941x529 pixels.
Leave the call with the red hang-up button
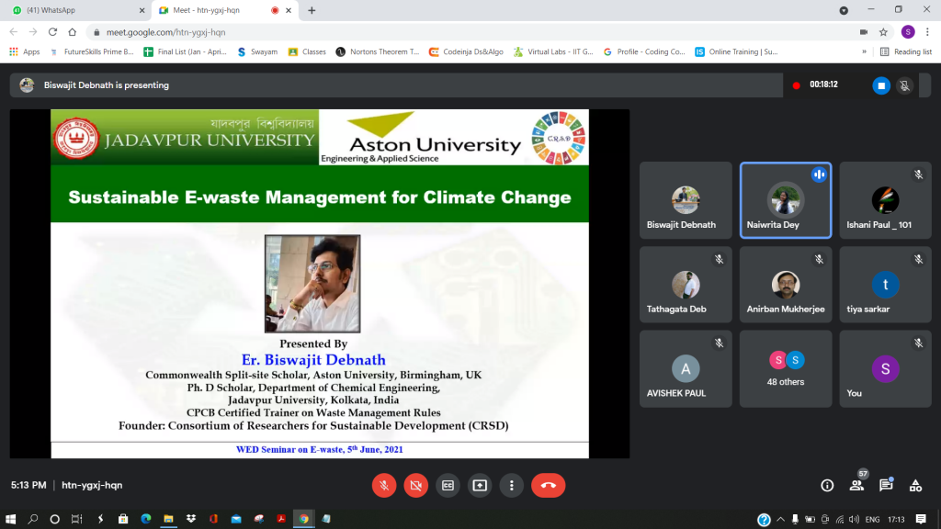pyautogui.click(x=548, y=485)
